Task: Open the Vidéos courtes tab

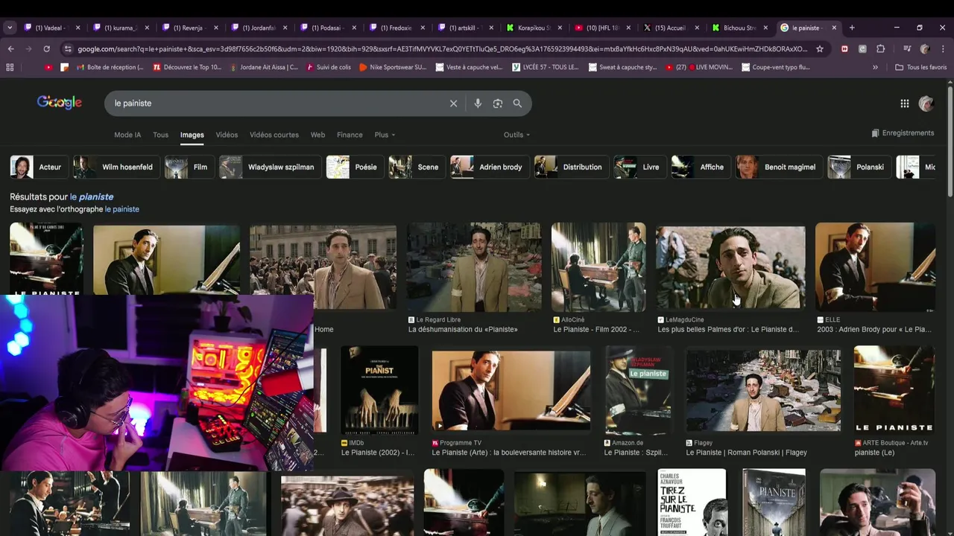Action: coord(274,135)
